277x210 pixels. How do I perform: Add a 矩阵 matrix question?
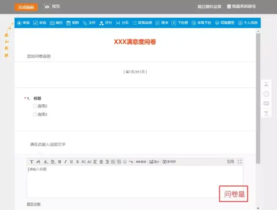[72, 23]
